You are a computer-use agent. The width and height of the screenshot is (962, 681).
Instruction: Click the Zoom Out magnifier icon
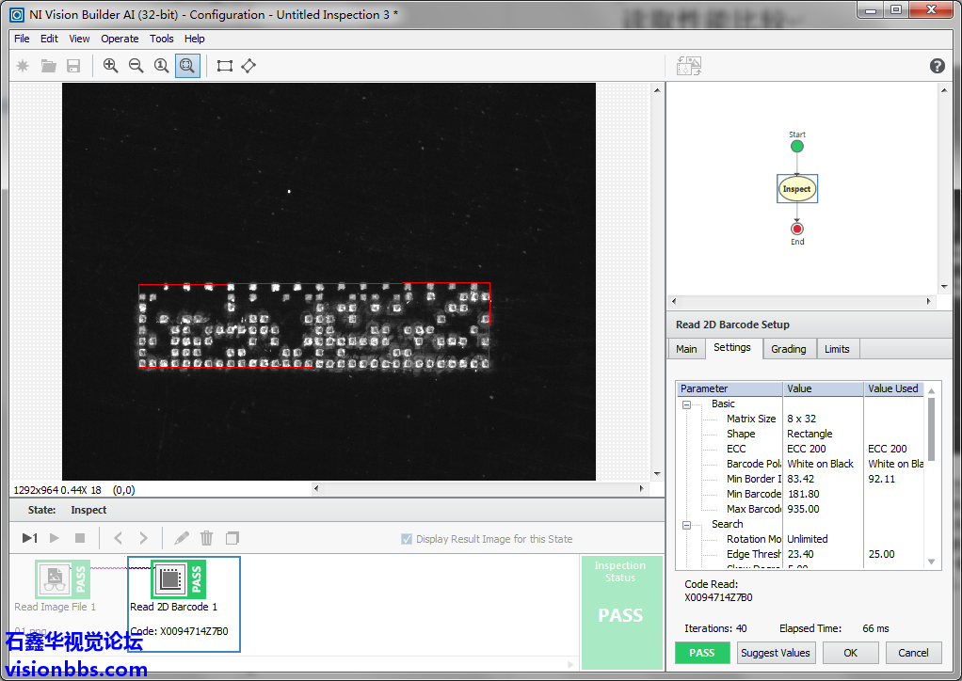(136, 66)
